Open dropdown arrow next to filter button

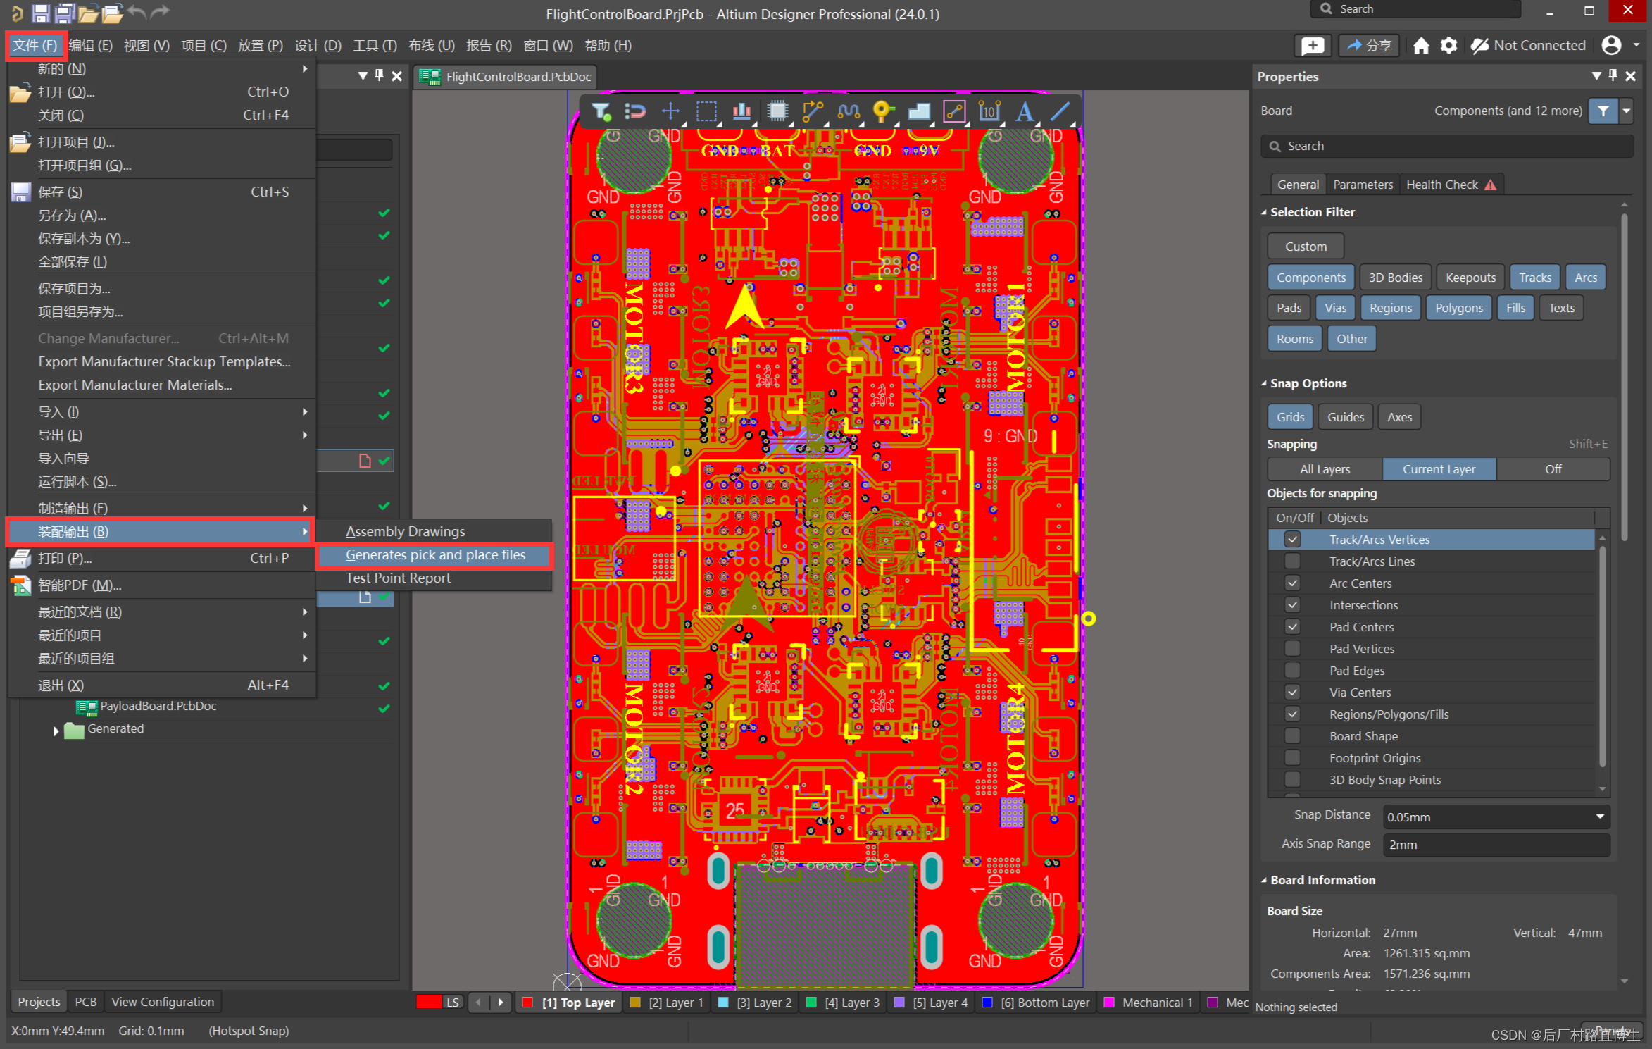(x=1627, y=111)
